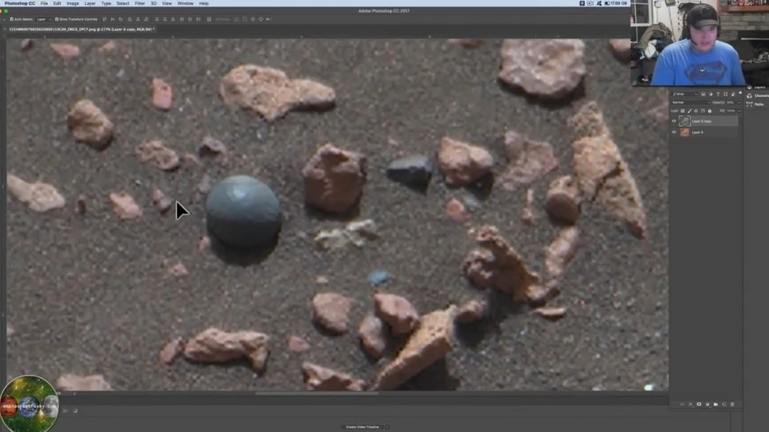Open the Fill slider dropdown arrow
Image resolution: width=769 pixels, height=432 pixels.
pos(739,111)
